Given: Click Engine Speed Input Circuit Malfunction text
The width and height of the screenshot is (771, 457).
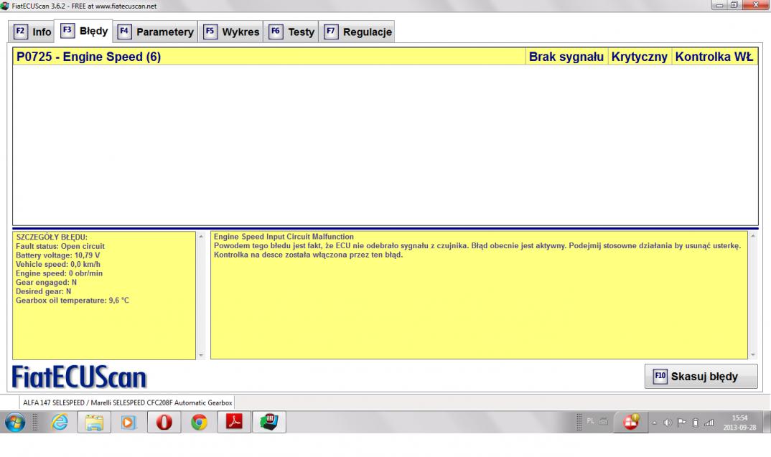Looking at the screenshot, I should tap(284, 237).
